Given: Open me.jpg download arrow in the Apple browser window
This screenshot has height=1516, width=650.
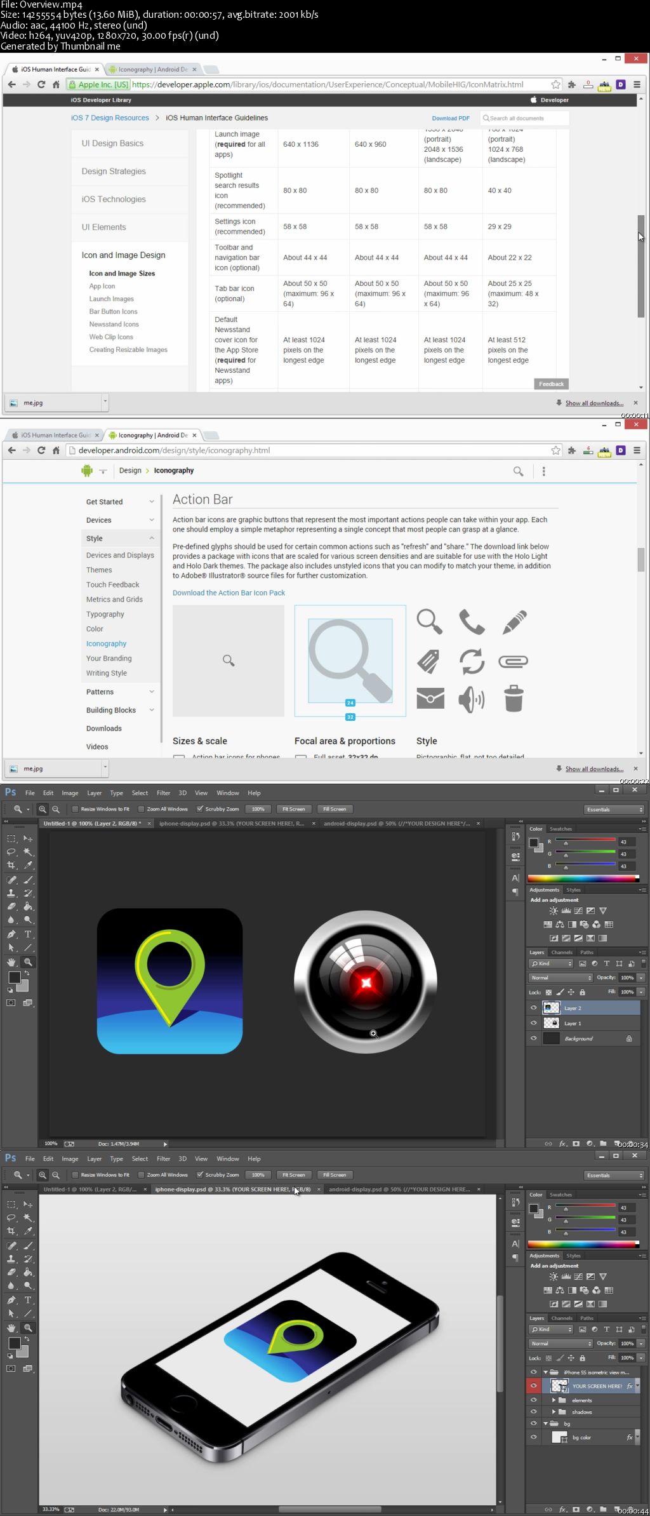Looking at the screenshot, I should (x=105, y=402).
